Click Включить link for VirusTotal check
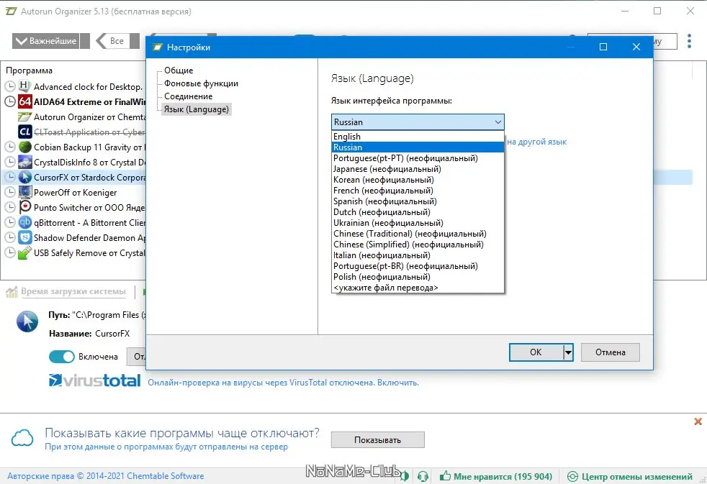The width and height of the screenshot is (707, 484). (397, 383)
